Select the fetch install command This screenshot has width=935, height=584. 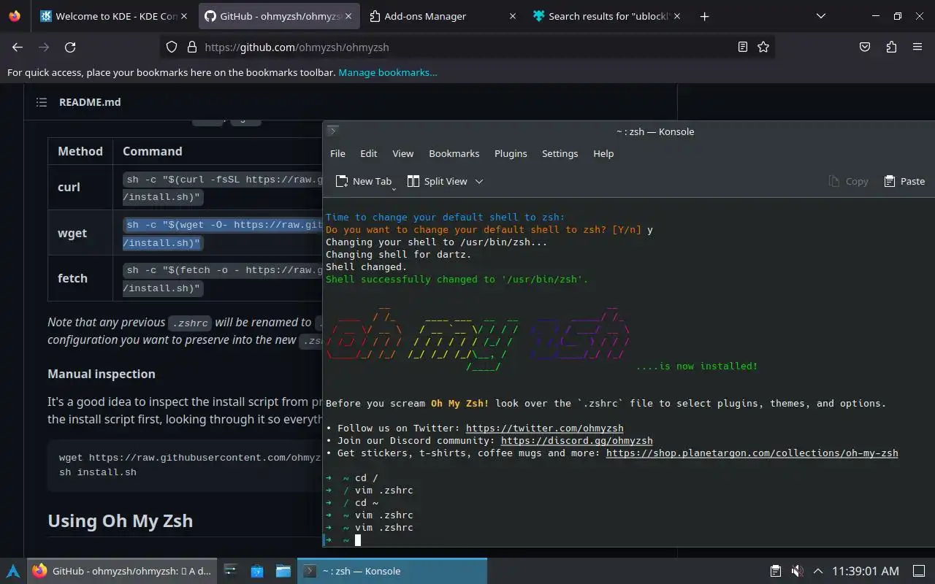[x=223, y=278]
